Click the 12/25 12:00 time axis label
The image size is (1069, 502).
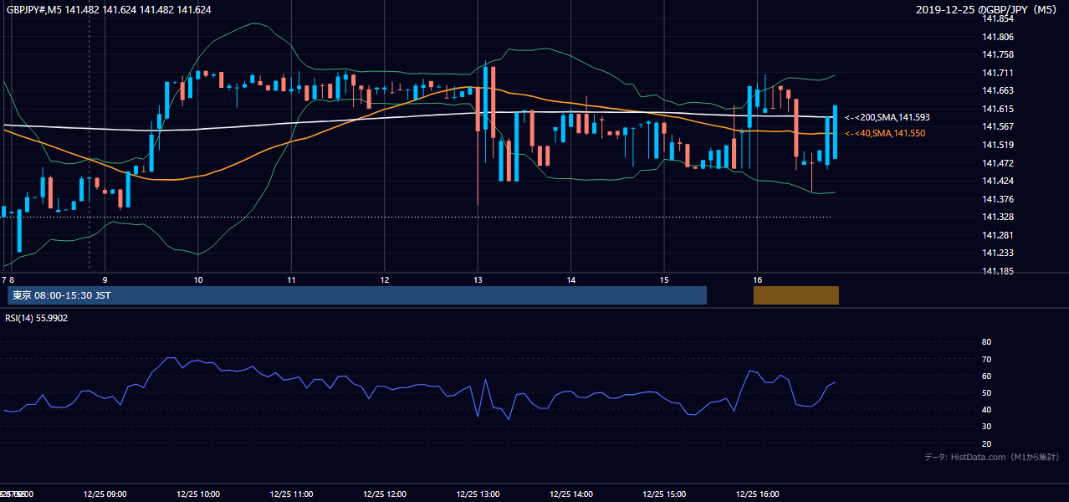pos(384,494)
